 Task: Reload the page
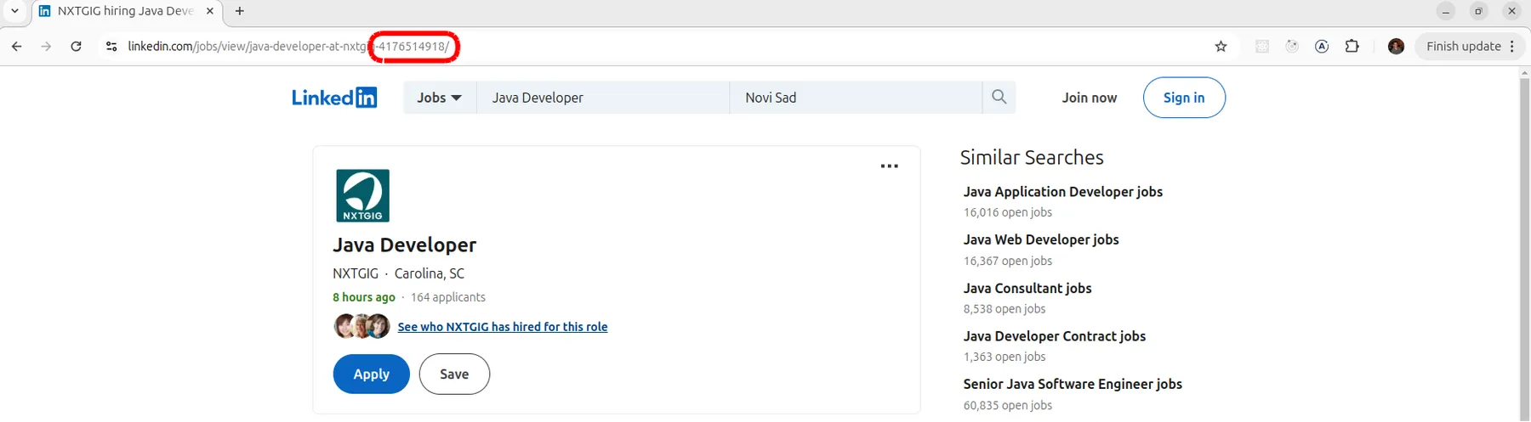click(77, 47)
